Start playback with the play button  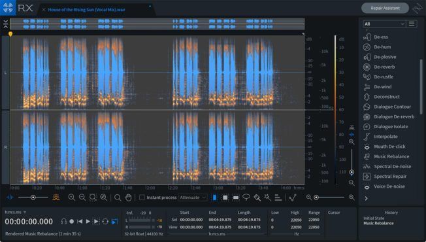[88, 222]
